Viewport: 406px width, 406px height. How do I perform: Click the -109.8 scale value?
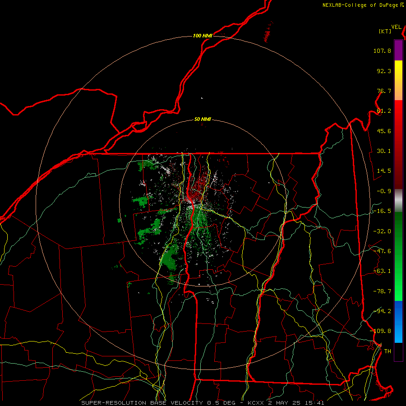(381, 331)
